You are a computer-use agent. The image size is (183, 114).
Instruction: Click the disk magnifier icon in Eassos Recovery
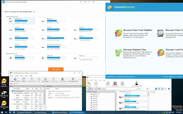pyautogui.click(x=161, y=33)
